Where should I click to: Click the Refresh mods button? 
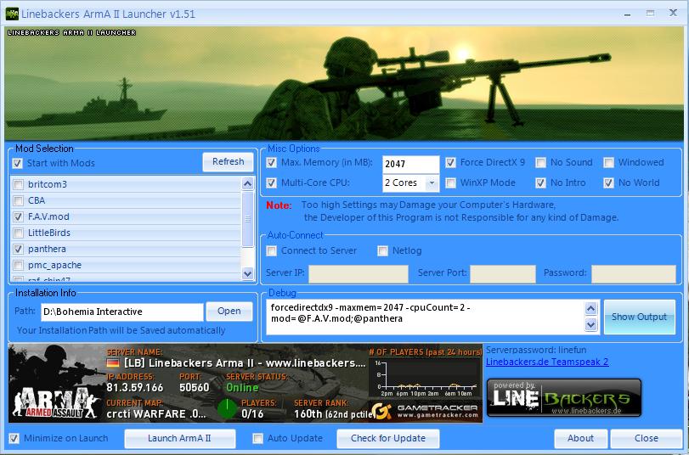228,161
